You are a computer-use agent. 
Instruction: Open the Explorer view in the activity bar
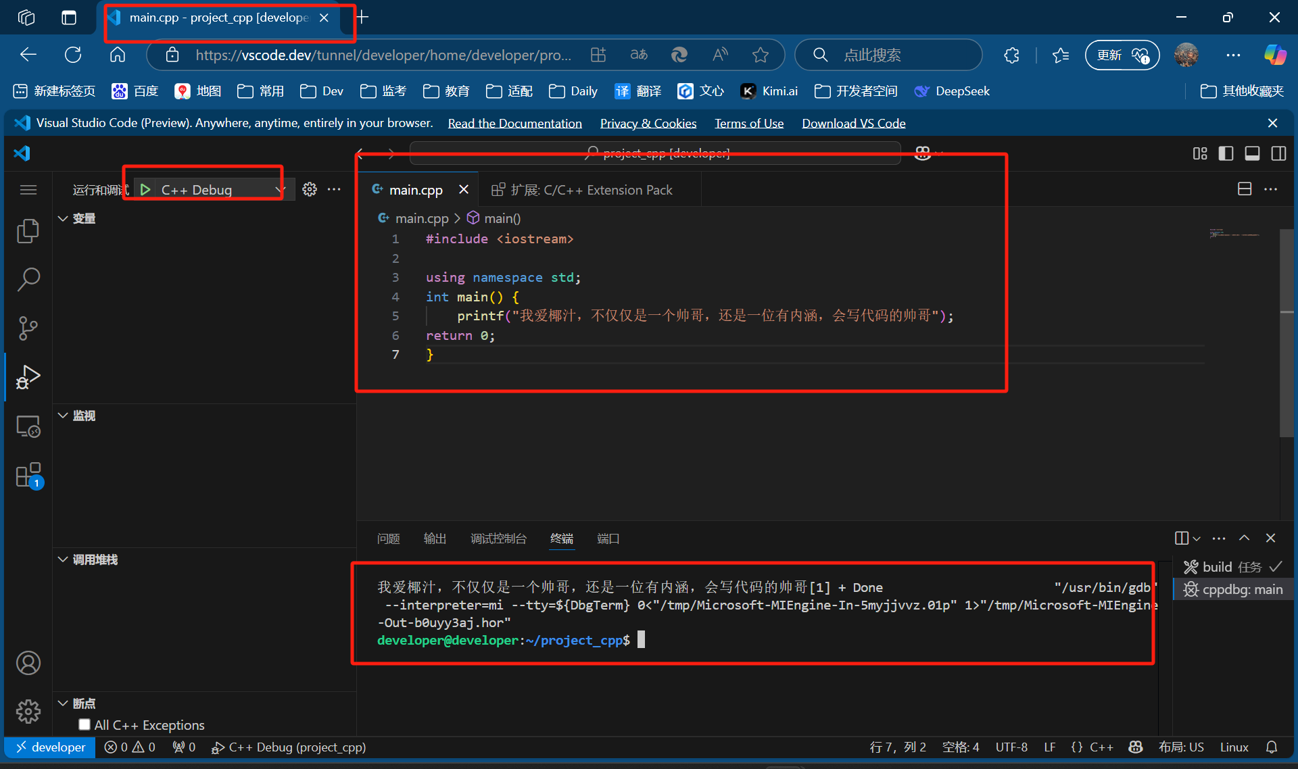coord(28,230)
